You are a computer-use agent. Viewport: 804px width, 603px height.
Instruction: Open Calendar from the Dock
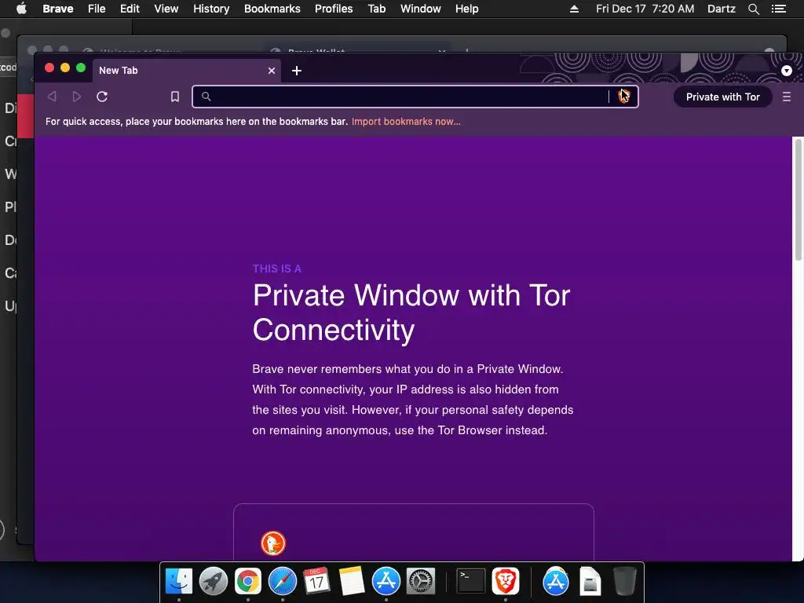pyautogui.click(x=316, y=581)
